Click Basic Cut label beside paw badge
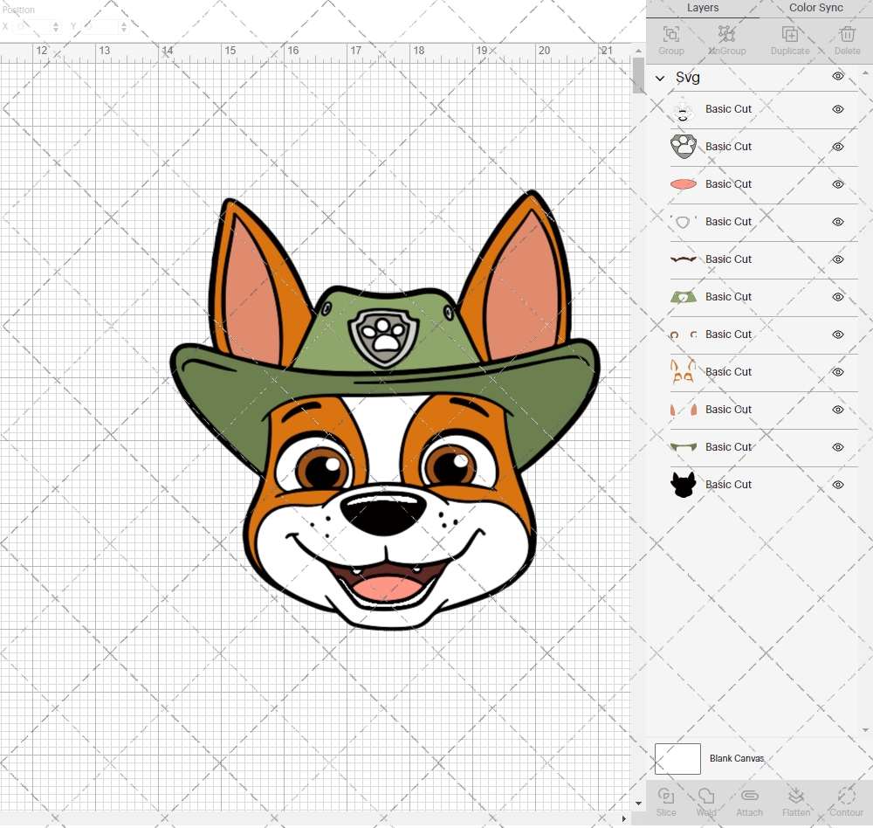Viewport: 873px width, 828px height. tap(728, 147)
